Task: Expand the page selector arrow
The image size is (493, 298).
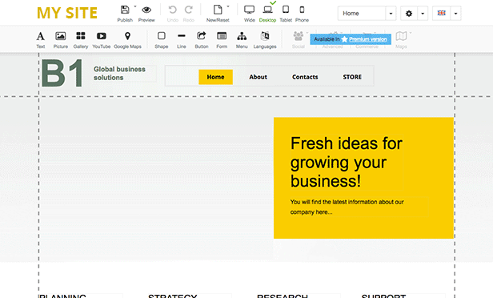Action: [x=391, y=14]
